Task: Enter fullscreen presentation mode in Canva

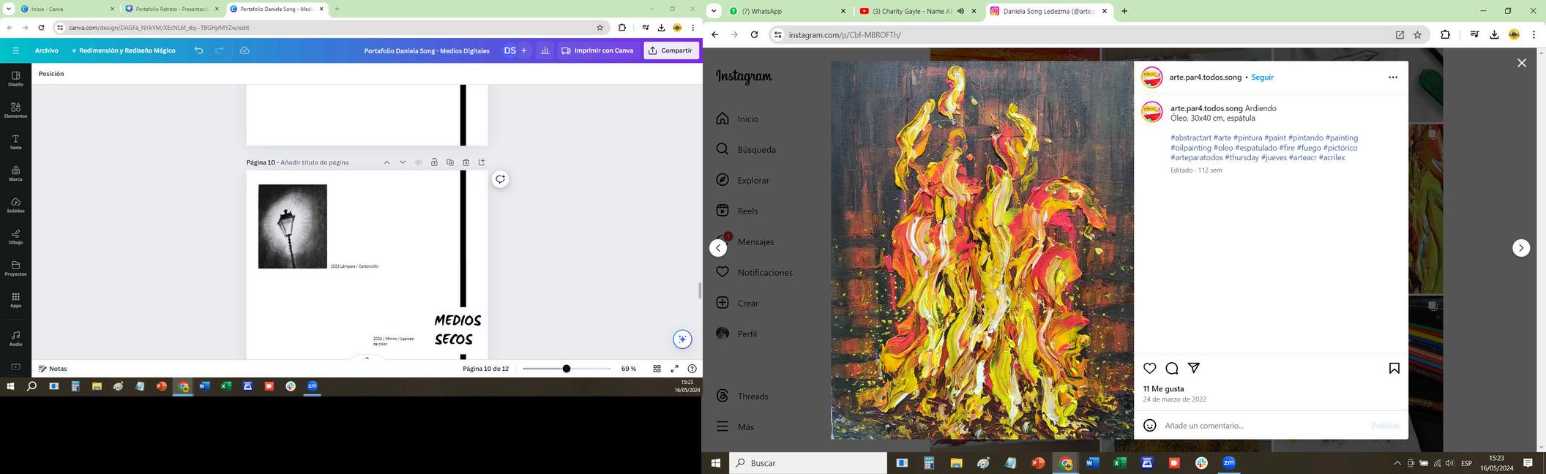Action: 674,369
